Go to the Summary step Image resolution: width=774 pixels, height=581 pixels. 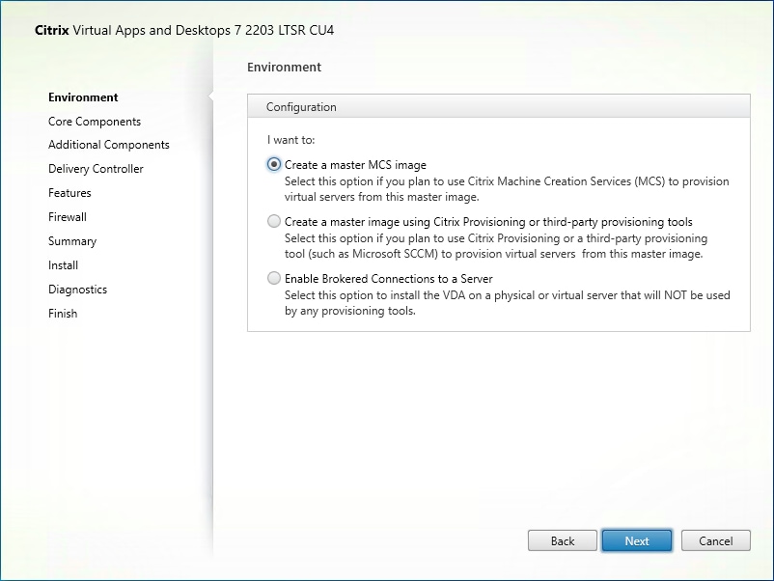(x=71, y=240)
